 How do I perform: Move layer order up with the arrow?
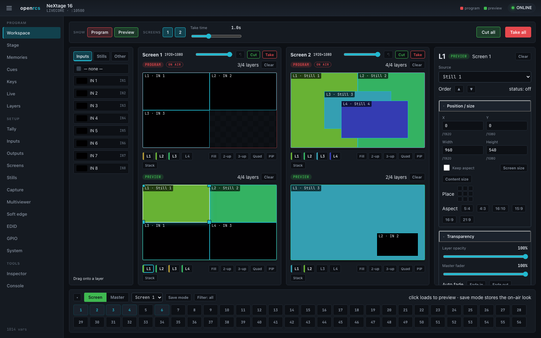(459, 89)
